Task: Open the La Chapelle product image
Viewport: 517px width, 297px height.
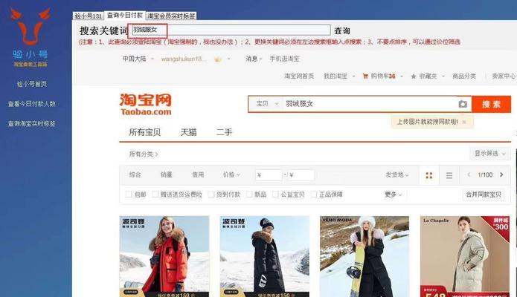Action: 465,256
